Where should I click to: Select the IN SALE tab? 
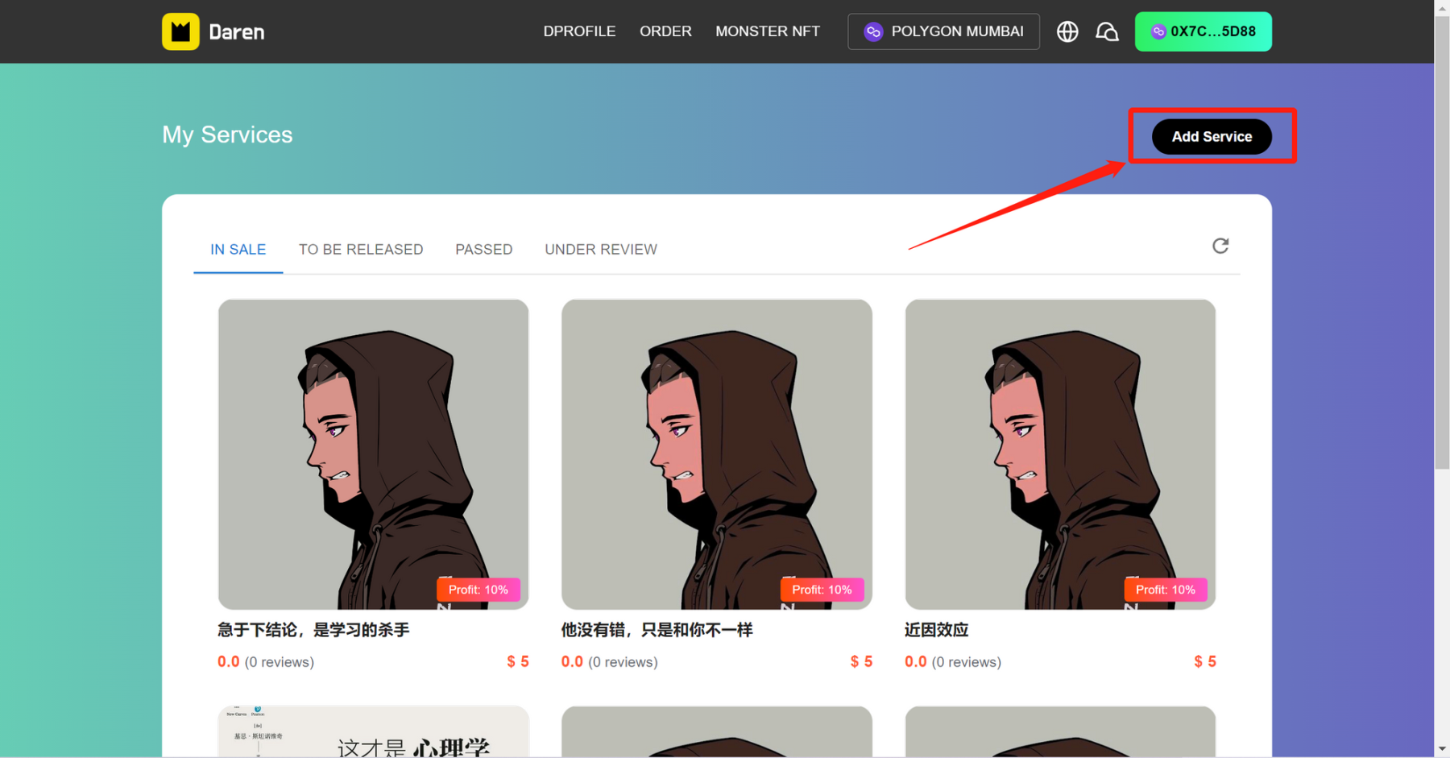pos(238,250)
